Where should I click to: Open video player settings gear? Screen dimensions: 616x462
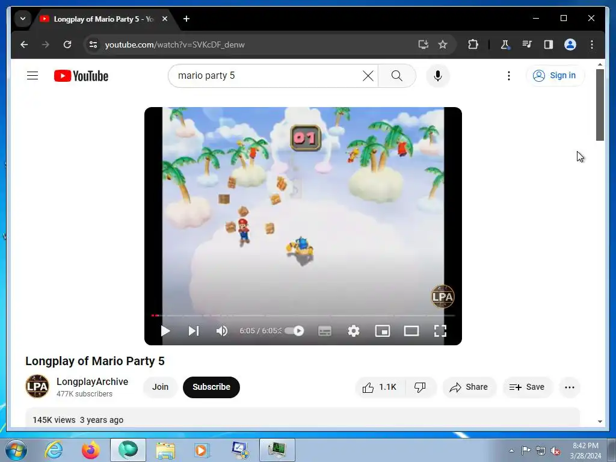coord(354,331)
